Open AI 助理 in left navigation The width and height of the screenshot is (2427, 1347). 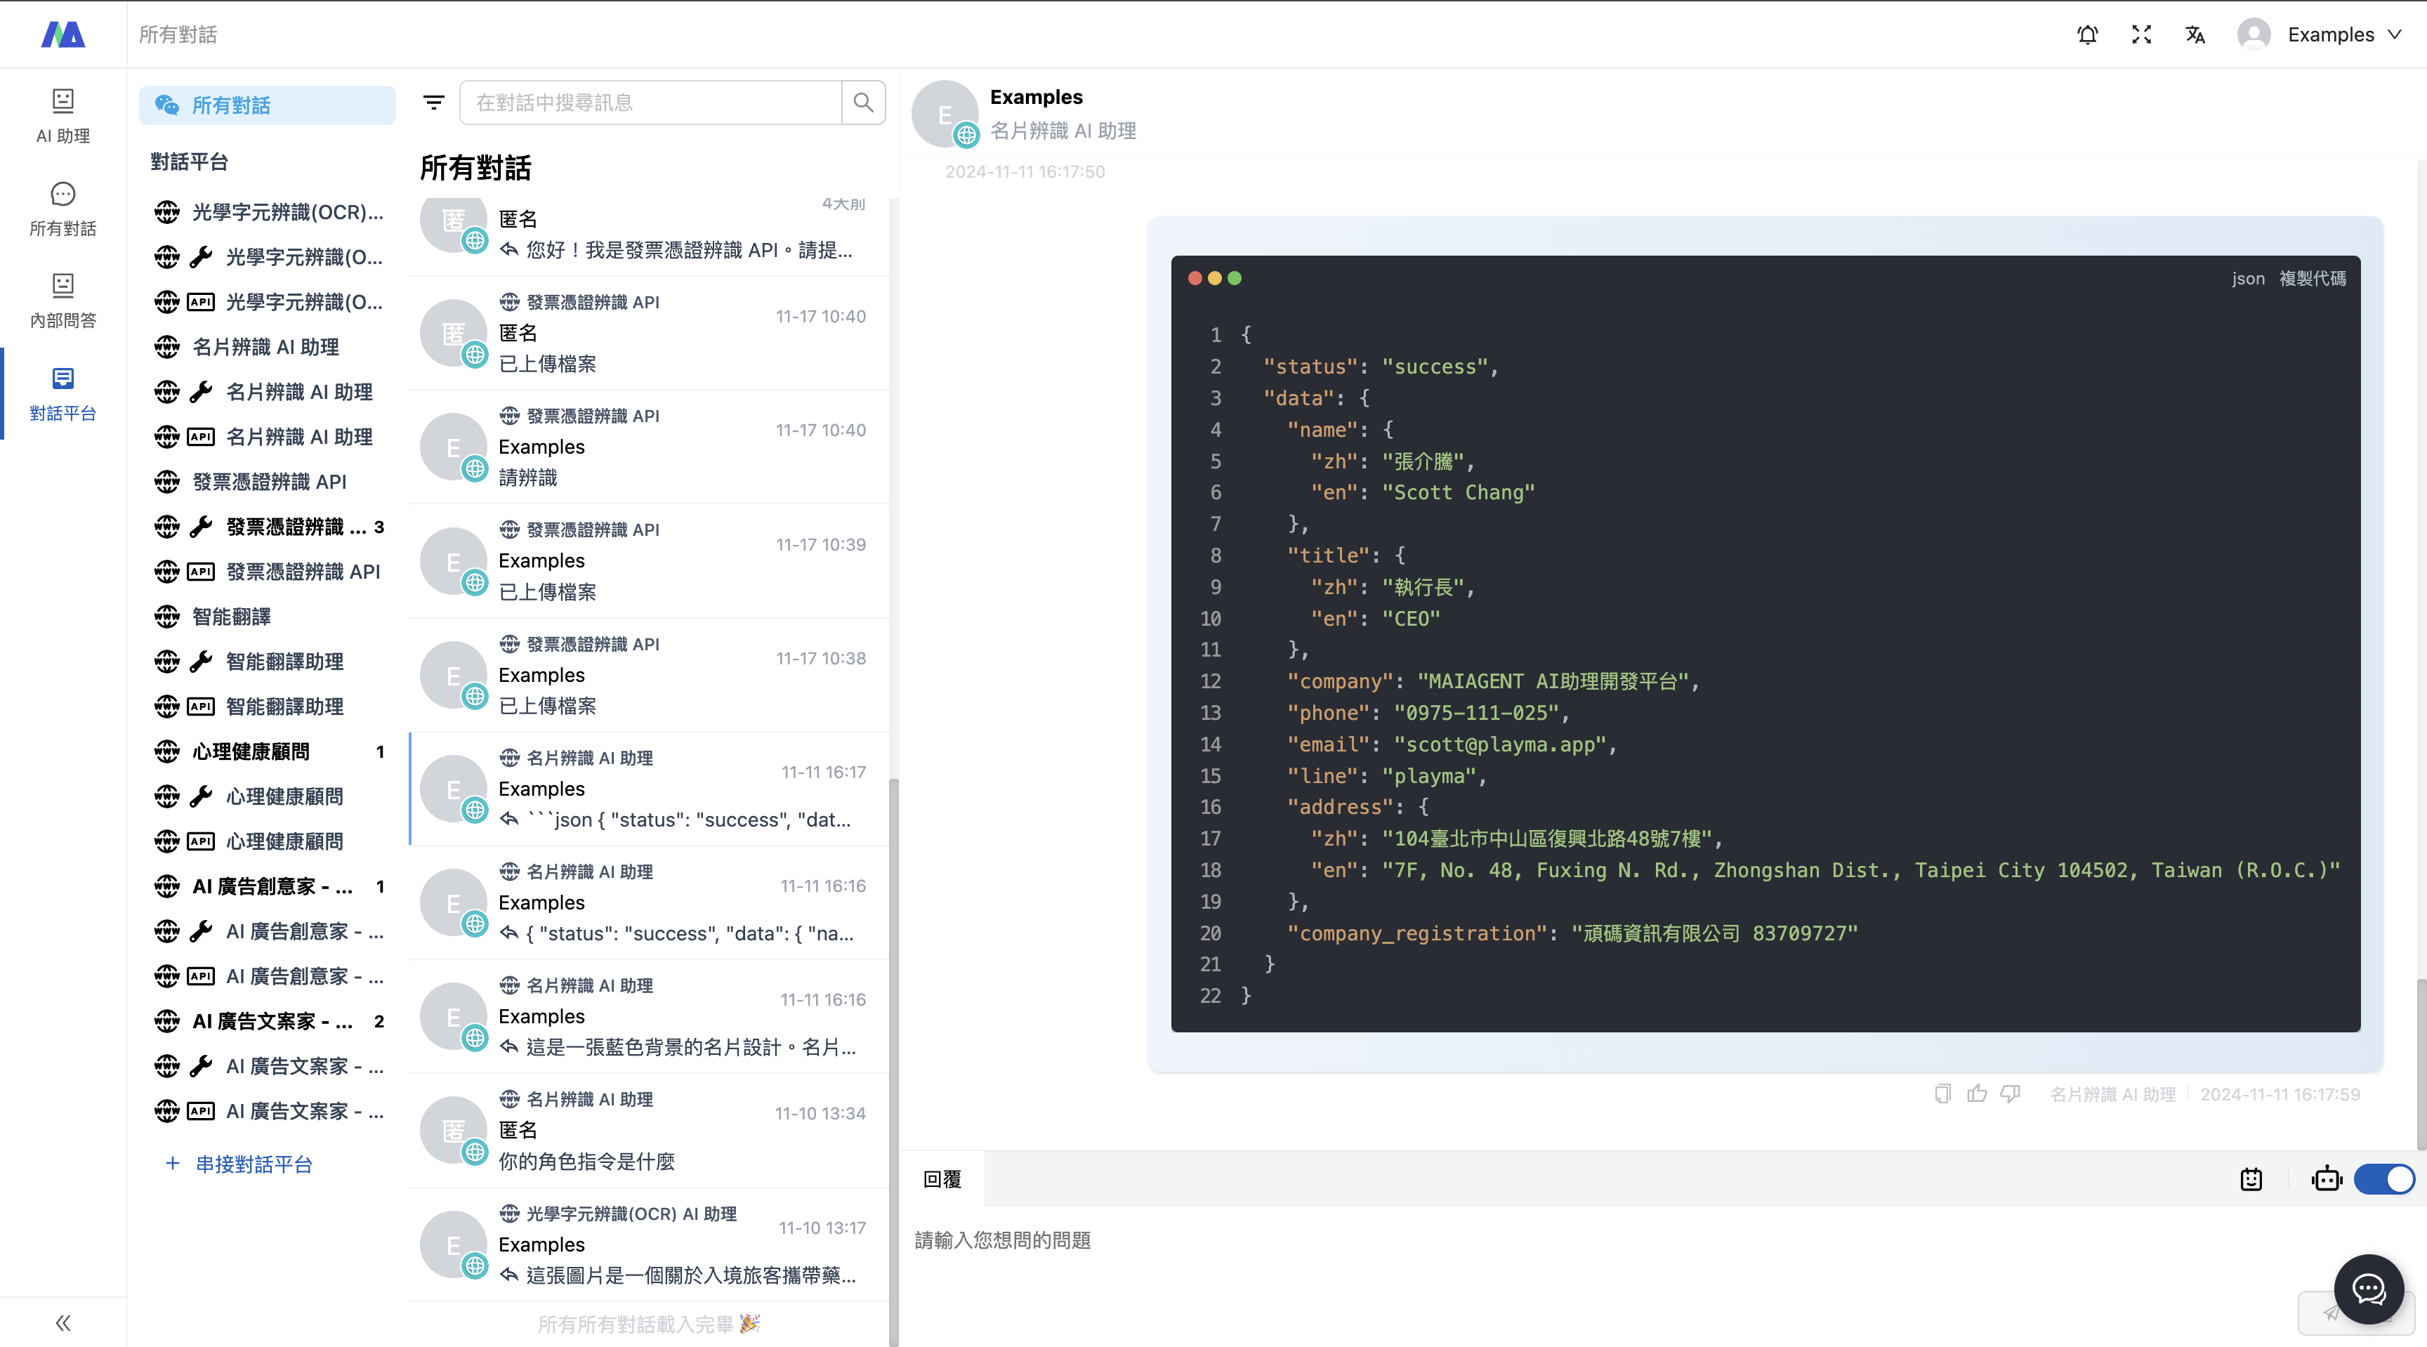(63, 117)
